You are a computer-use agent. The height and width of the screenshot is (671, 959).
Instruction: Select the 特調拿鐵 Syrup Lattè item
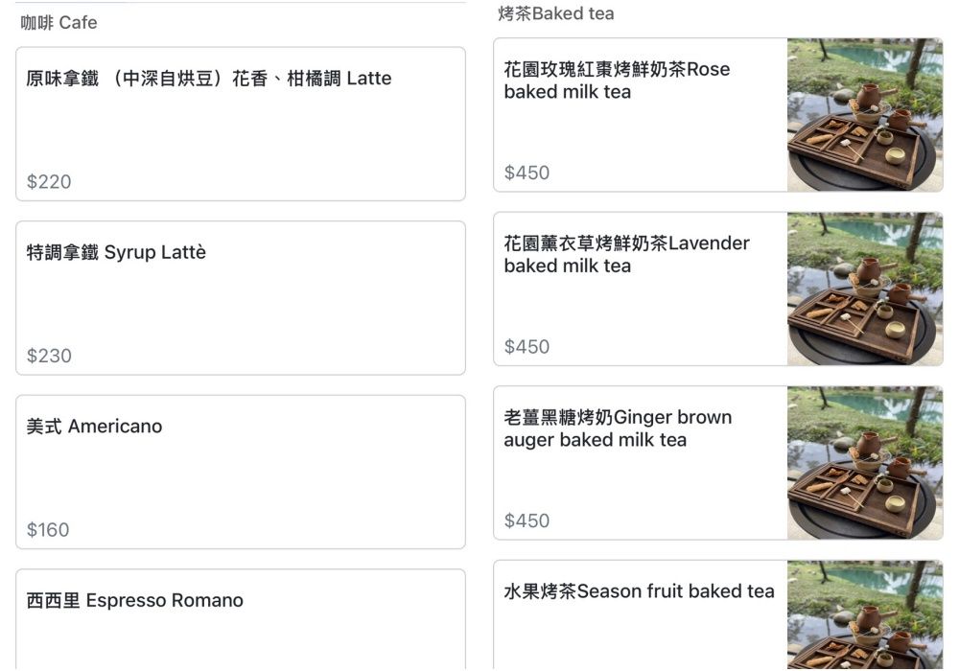[x=116, y=253]
